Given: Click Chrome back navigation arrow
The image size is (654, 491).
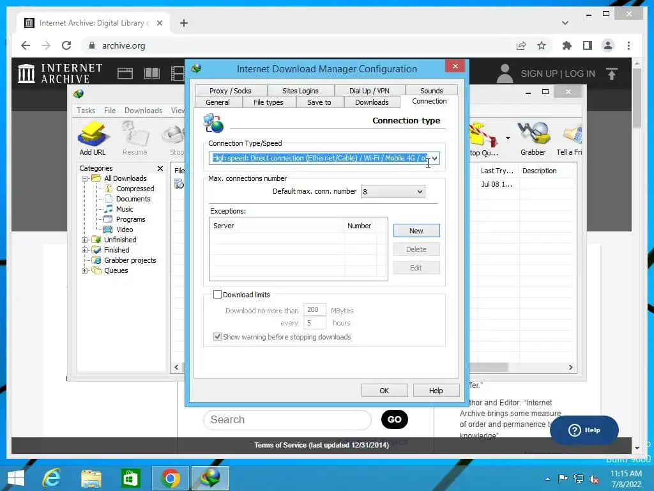Looking at the screenshot, I should point(26,45).
